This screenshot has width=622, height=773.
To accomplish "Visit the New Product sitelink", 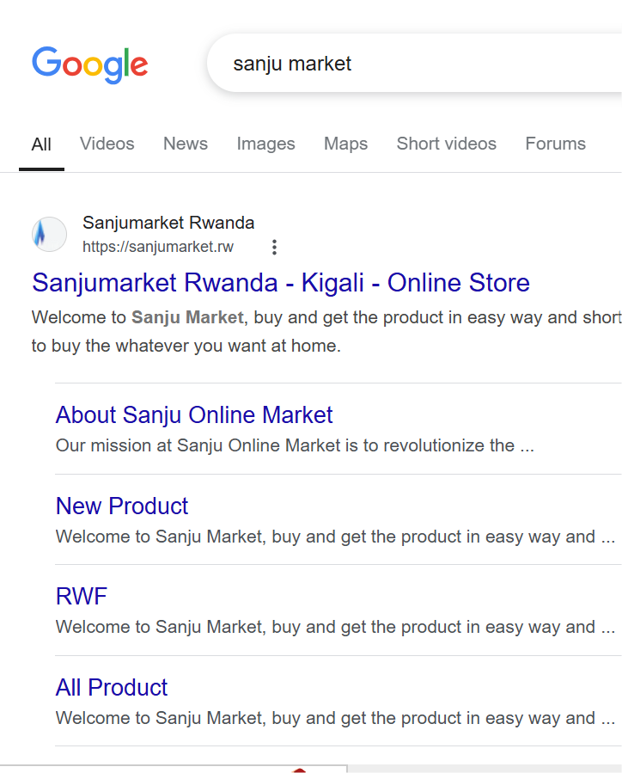I will tap(122, 506).
